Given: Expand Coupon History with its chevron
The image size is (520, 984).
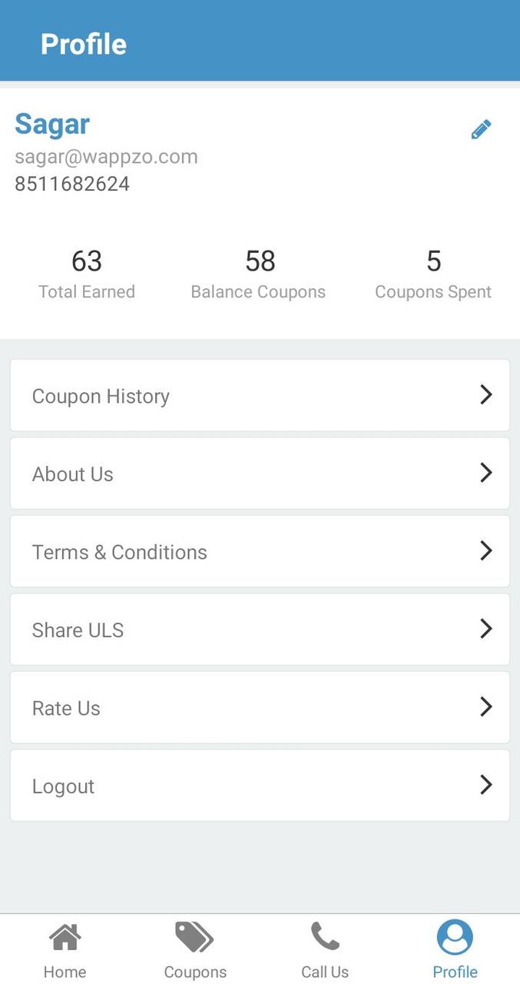Looking at the screenshot, I should [485, 395].
